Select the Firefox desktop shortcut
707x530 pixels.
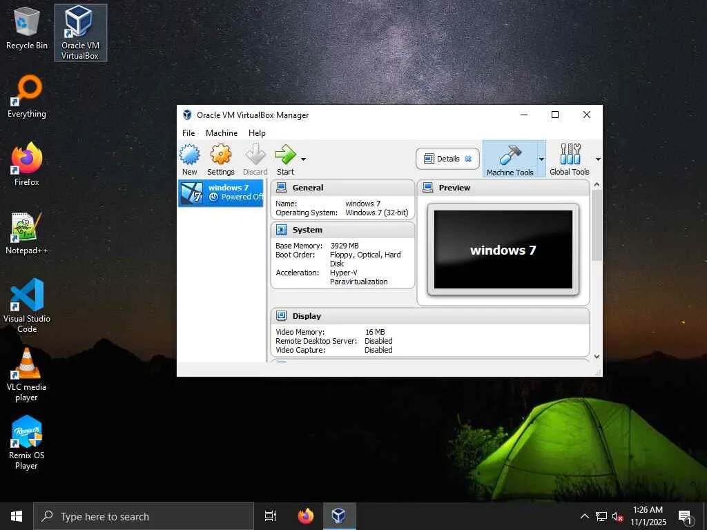27,164
